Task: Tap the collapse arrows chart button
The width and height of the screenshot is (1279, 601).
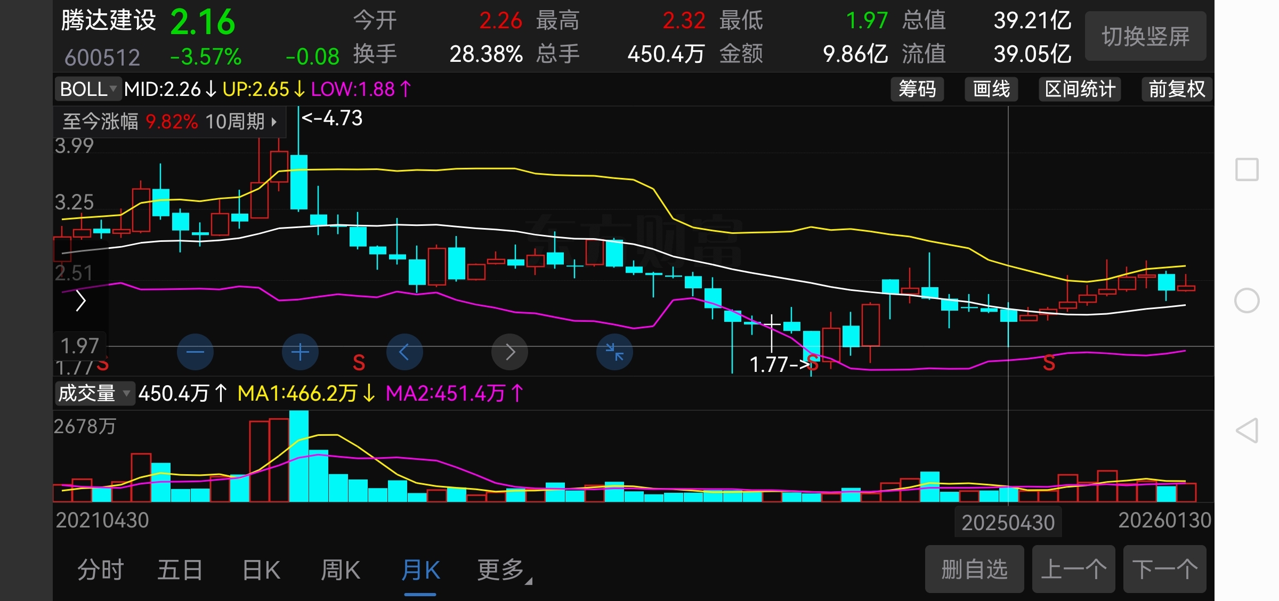Action: point(614,352)
